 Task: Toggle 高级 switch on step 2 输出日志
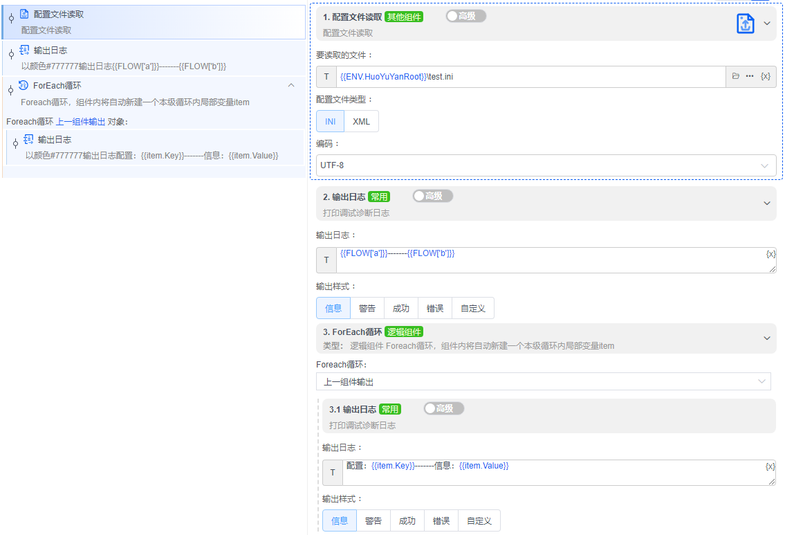point(432,196)
